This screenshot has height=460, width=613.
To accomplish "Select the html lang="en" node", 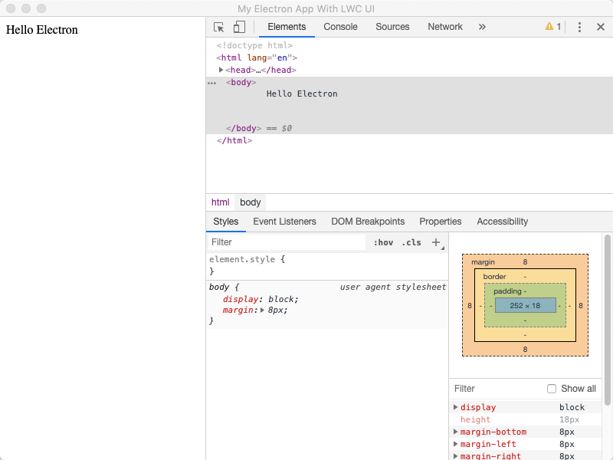I will coord(257,58).
